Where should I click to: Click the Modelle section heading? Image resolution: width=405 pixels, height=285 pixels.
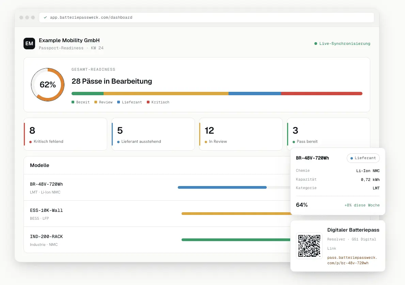coord(40,165)
